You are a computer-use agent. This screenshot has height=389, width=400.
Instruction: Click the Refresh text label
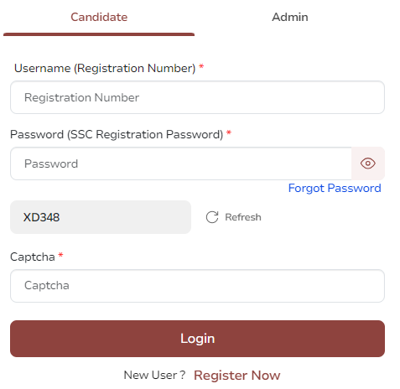click(x=243, y=217)
